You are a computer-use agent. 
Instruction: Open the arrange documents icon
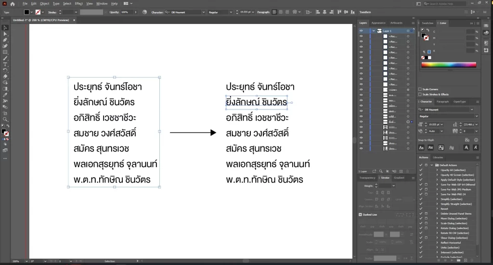coord(126,3)
